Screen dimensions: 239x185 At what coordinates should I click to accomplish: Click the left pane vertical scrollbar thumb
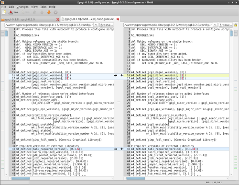click(6, 34)
